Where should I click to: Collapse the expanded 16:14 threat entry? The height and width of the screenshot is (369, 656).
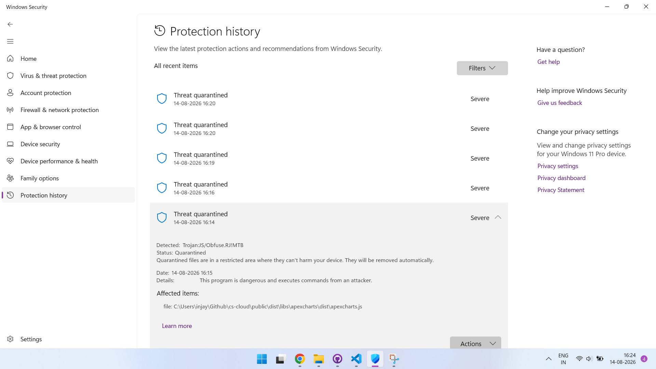click(x=498, y=218)
